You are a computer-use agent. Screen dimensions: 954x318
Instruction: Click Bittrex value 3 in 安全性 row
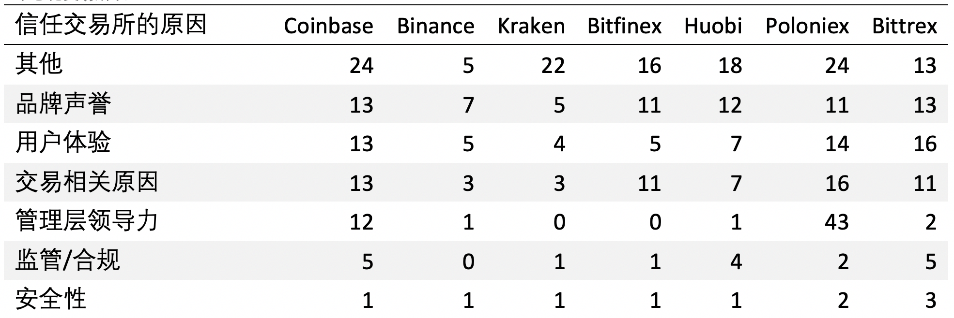[930, 301]
